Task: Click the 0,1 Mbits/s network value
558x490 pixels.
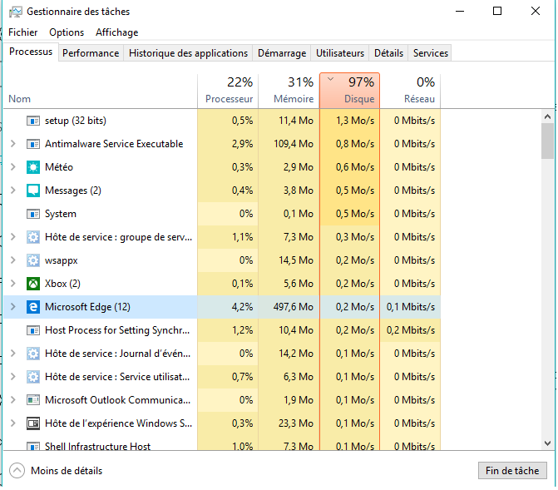Action: coord(411,307)
